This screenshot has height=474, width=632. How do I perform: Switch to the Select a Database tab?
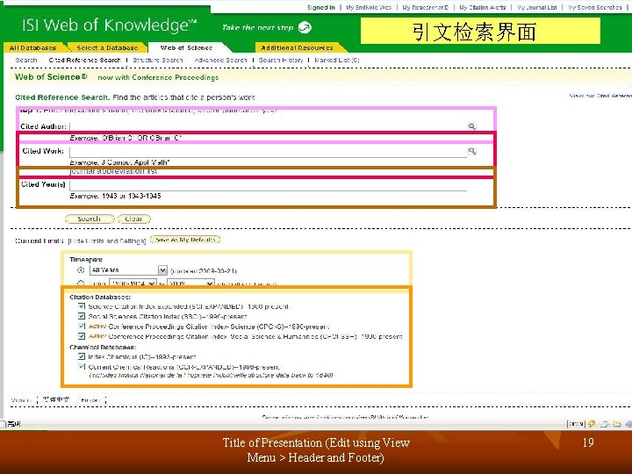[107, 47]
